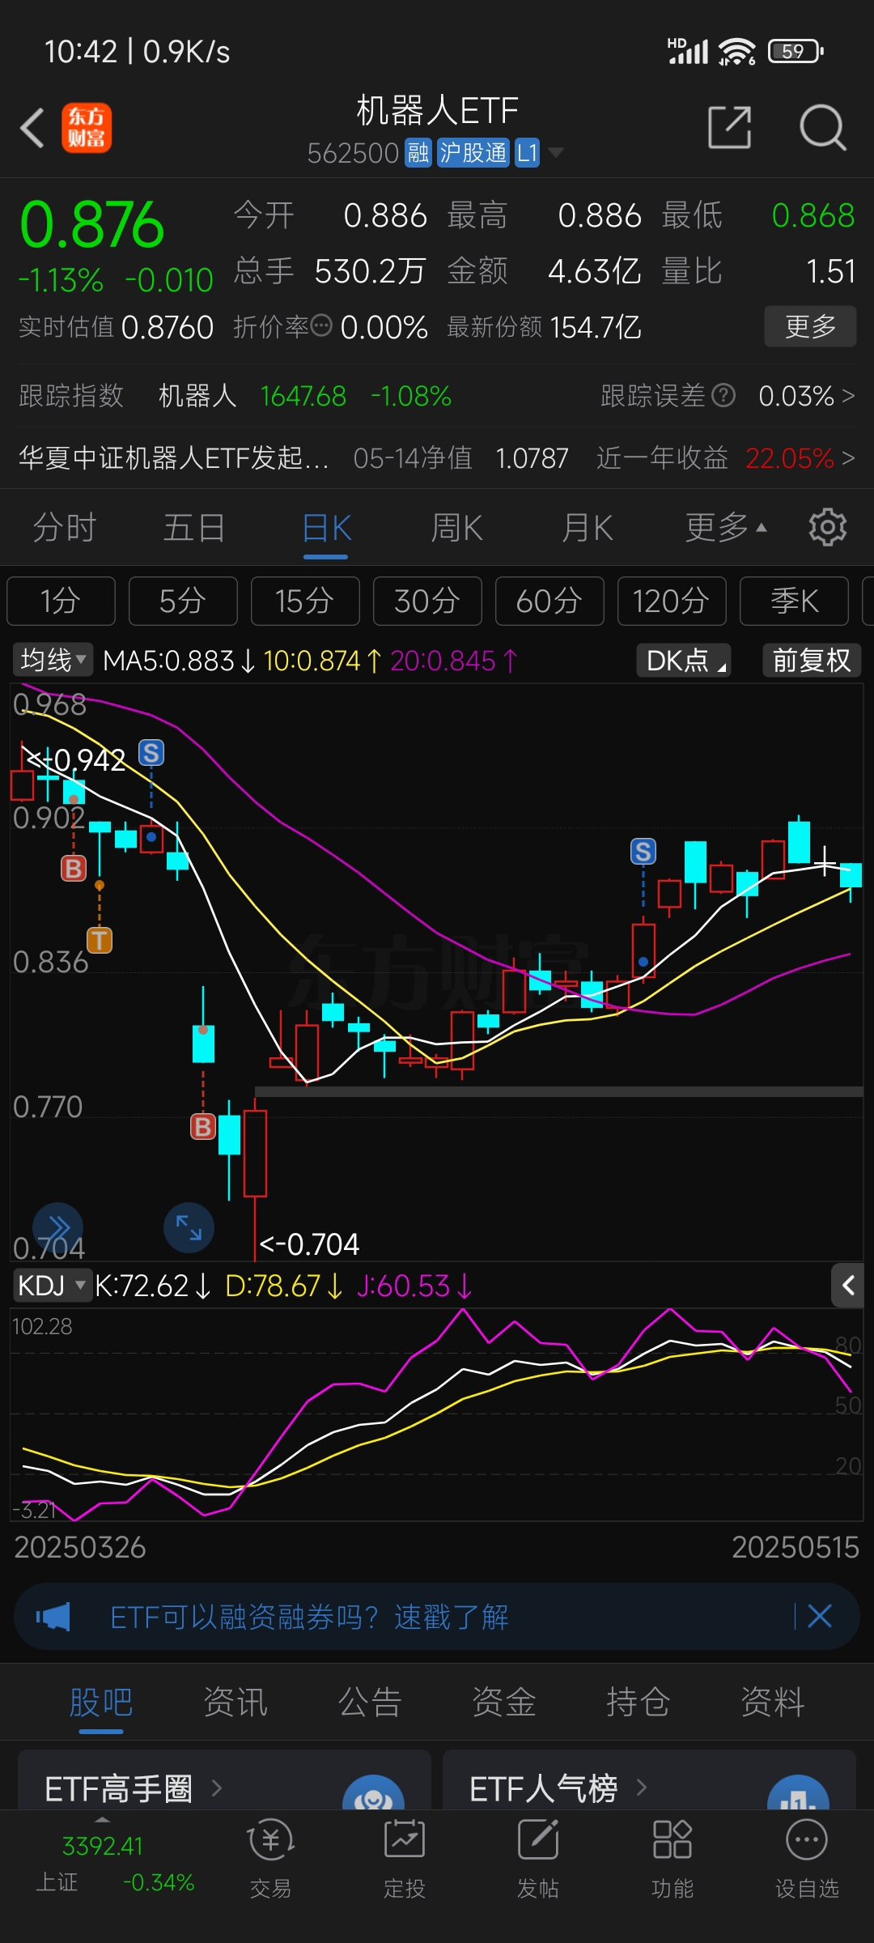Tap the ETF高手圈 avatar icon

click(373, 1792)
